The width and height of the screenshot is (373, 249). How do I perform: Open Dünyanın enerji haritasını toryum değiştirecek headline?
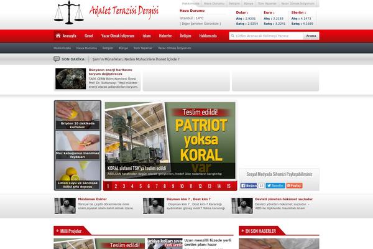click(x=111, y=72)
